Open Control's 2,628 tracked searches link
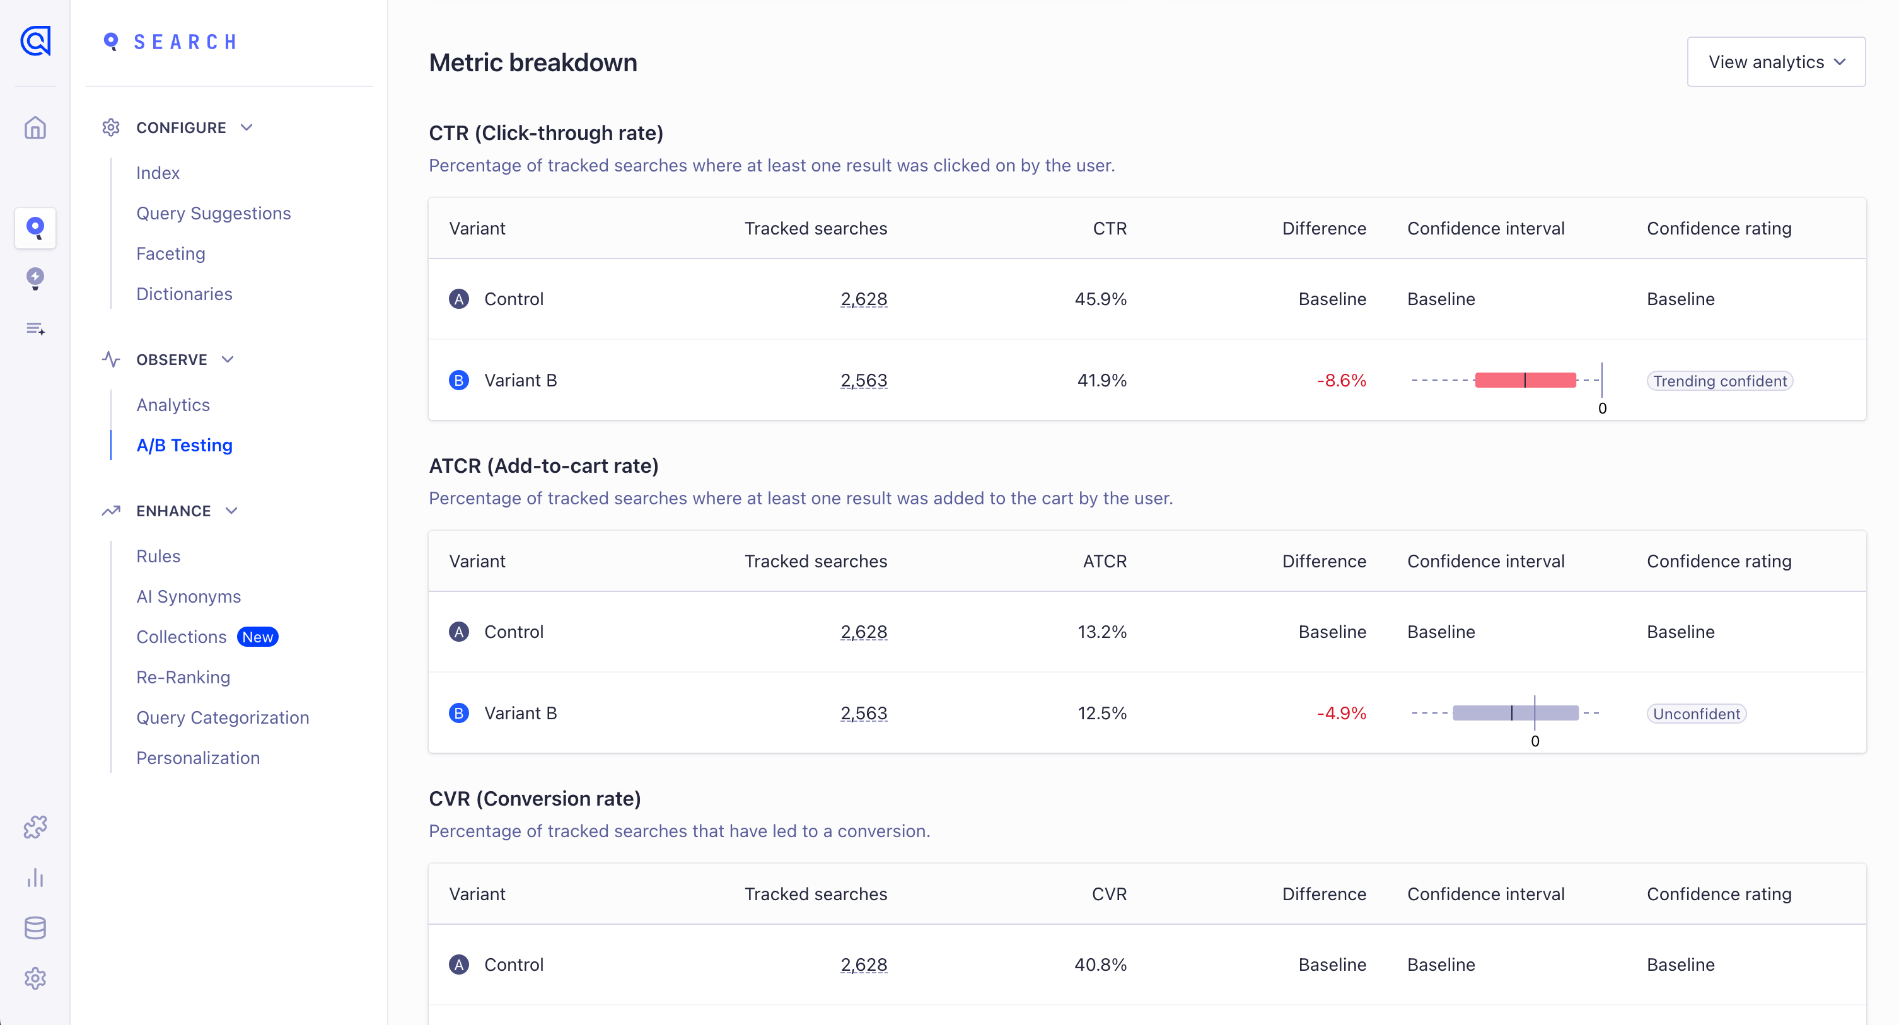The image size is (1899, 1025). (x=863, y=299)
